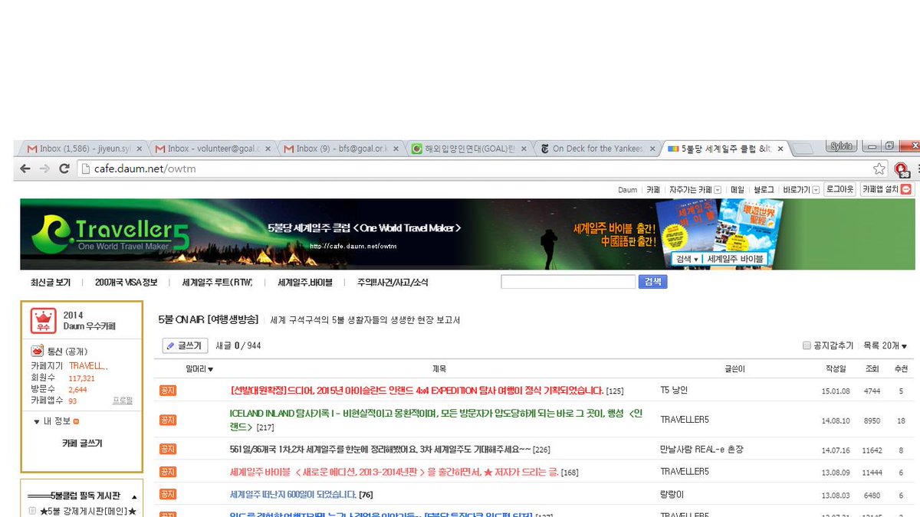The image size is (920, 517).
Task: Click the 카페 글쓰기 sidebar link
Action: [x=82, y=443]
